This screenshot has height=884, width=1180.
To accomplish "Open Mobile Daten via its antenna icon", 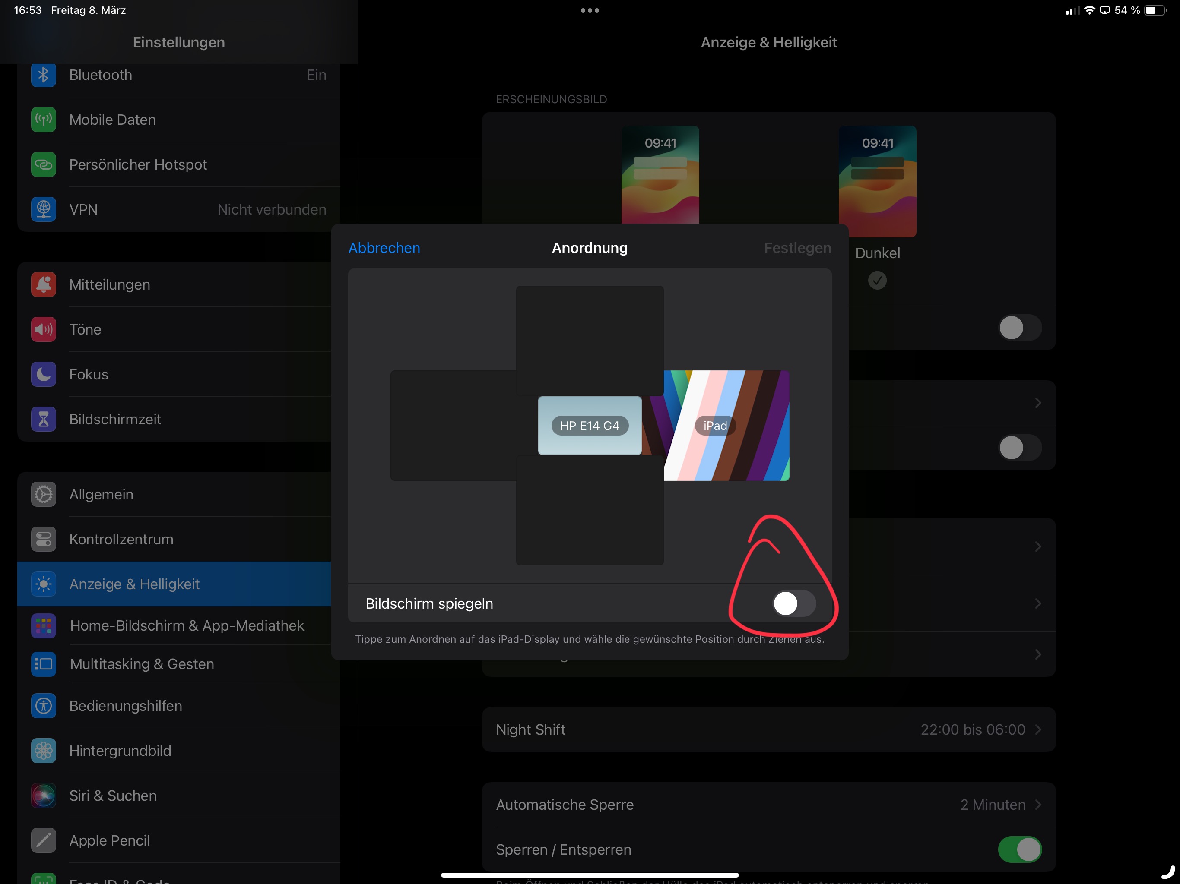I will 43,120.
